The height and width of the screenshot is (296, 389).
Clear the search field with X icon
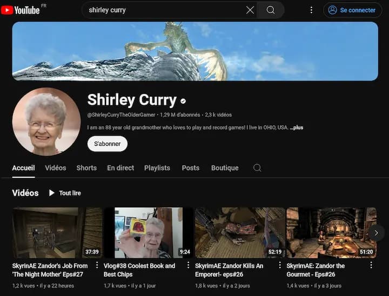tap(250, 10)
